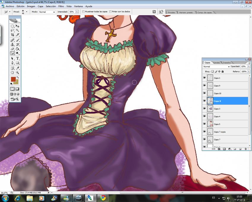Hide the Capa 1 layer

(205, 78)
